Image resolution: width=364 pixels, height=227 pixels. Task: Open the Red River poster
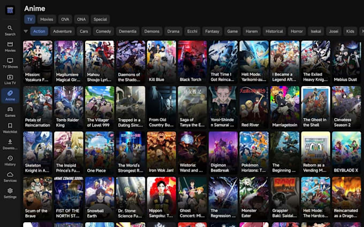click(x=254, y=107)
